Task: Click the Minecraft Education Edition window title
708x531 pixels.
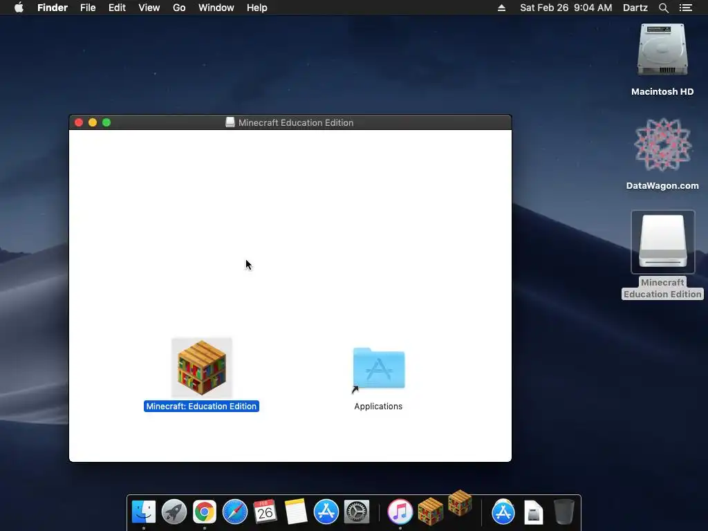Action: coord(296,123)
